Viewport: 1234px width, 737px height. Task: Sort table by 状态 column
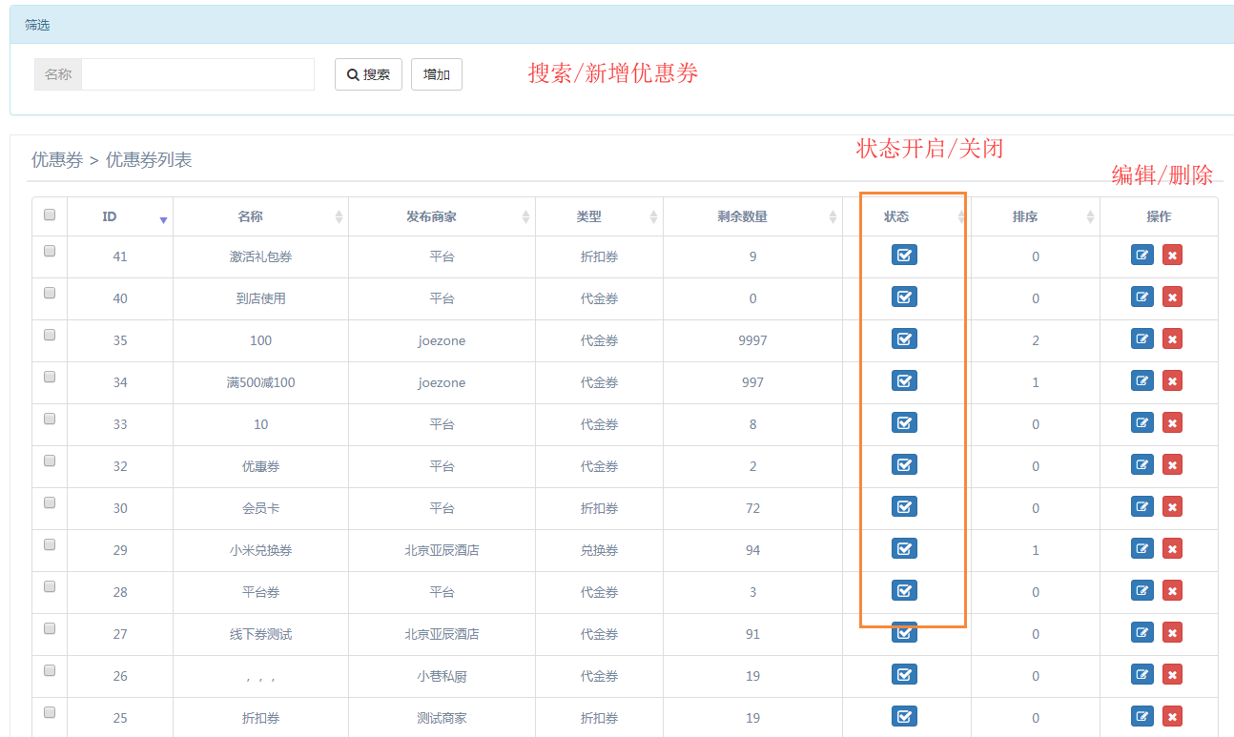(906, 216)
